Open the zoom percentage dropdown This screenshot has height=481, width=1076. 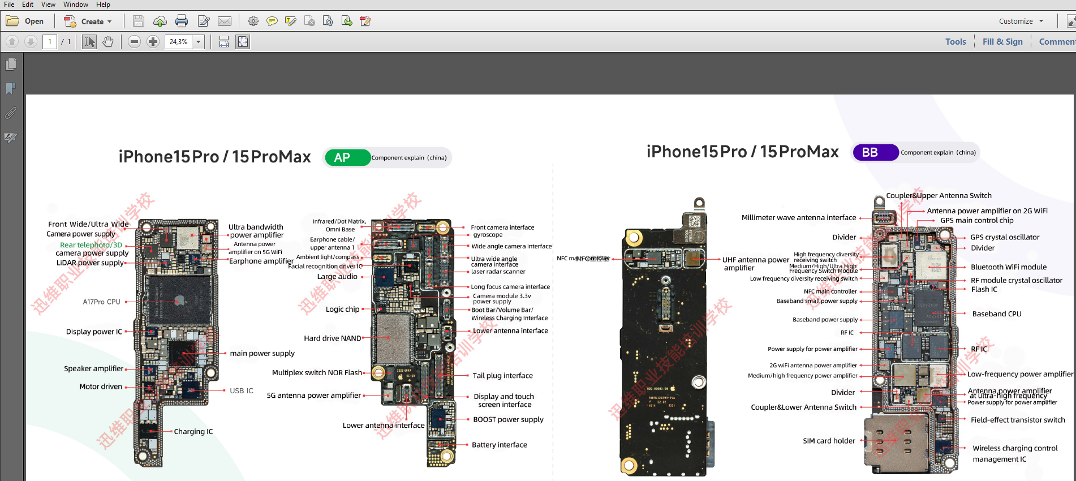[x=199, y=42]
